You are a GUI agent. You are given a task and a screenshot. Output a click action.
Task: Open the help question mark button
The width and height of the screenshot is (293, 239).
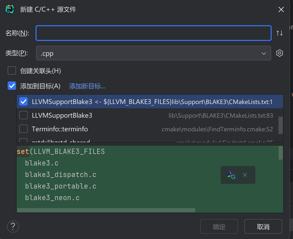tap(13, 226)
